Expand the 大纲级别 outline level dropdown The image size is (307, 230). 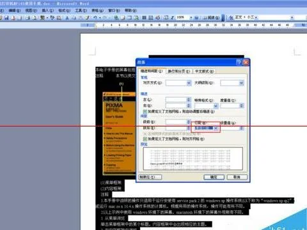[x=241, y=83]
